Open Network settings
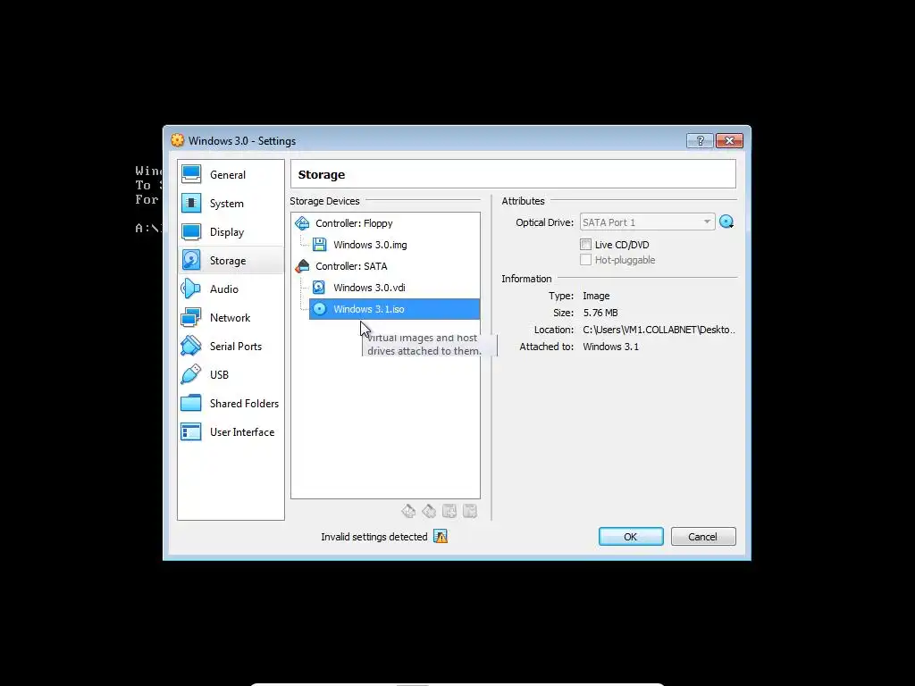Viewport: 915px width, 686px height. click(231, 317)
